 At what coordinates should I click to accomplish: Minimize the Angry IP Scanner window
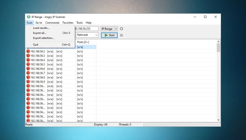pyautogui.click(x=195, y=17)
